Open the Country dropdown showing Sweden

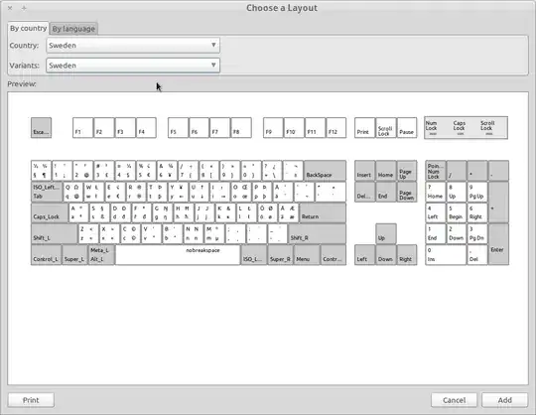(133, 45)
